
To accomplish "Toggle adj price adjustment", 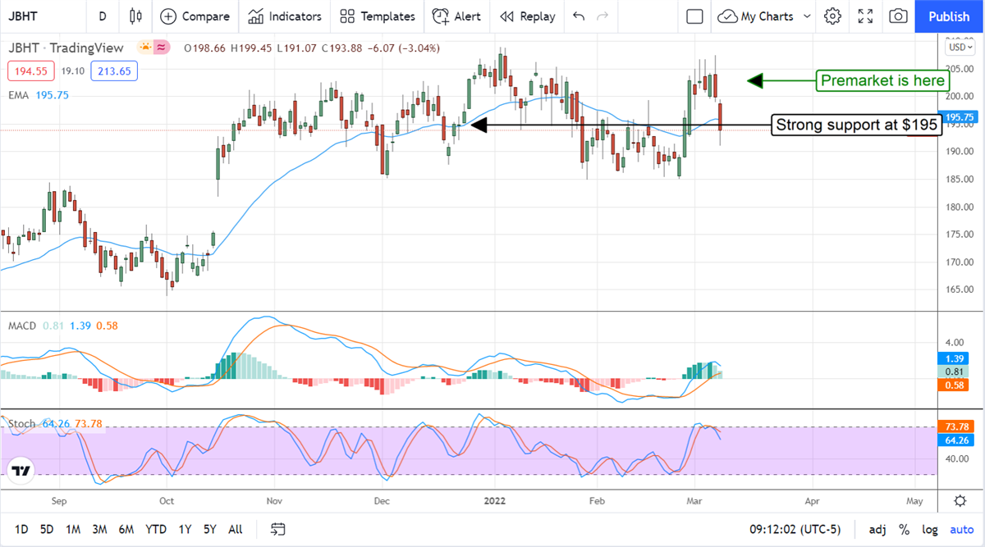I will (x=877, y=529).
